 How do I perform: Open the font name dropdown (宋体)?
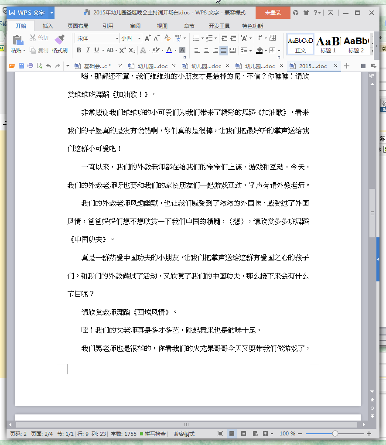[x=116, y=38]
